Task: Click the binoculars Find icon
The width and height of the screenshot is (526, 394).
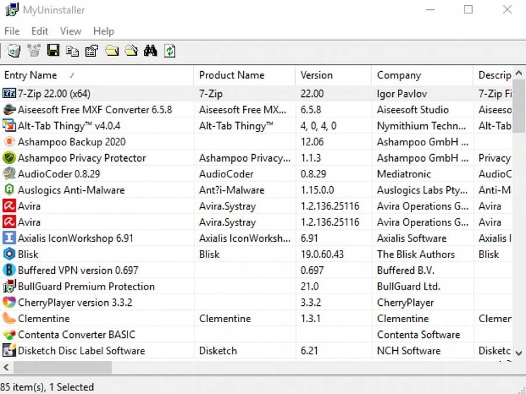Action: (150, 51)
